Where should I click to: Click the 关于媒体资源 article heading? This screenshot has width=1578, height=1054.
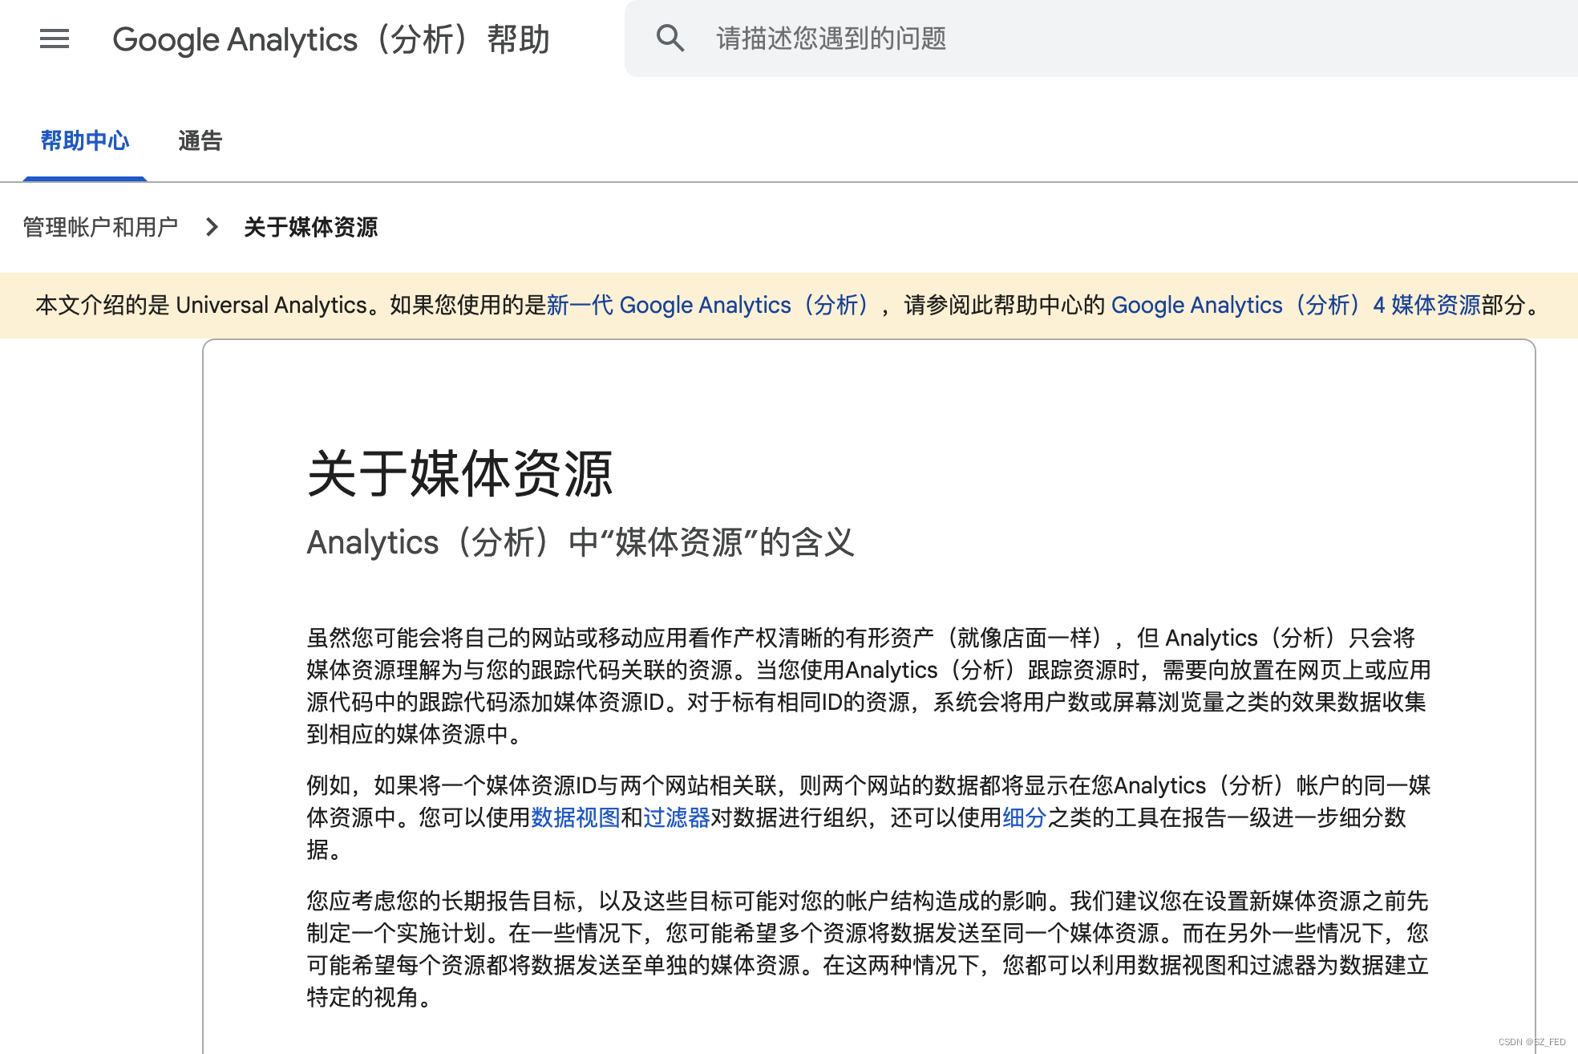pos(459,473)
